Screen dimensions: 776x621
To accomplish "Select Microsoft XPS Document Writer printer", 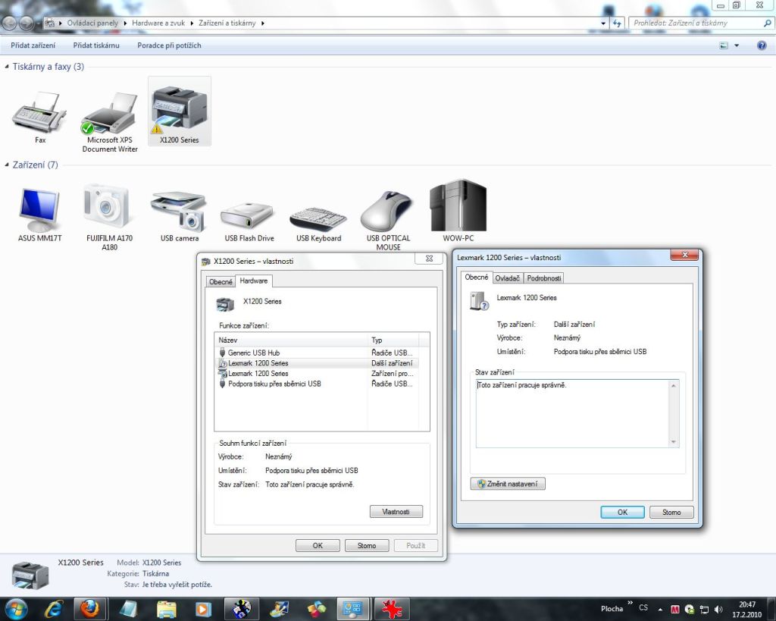I will [x=110, y=114].
